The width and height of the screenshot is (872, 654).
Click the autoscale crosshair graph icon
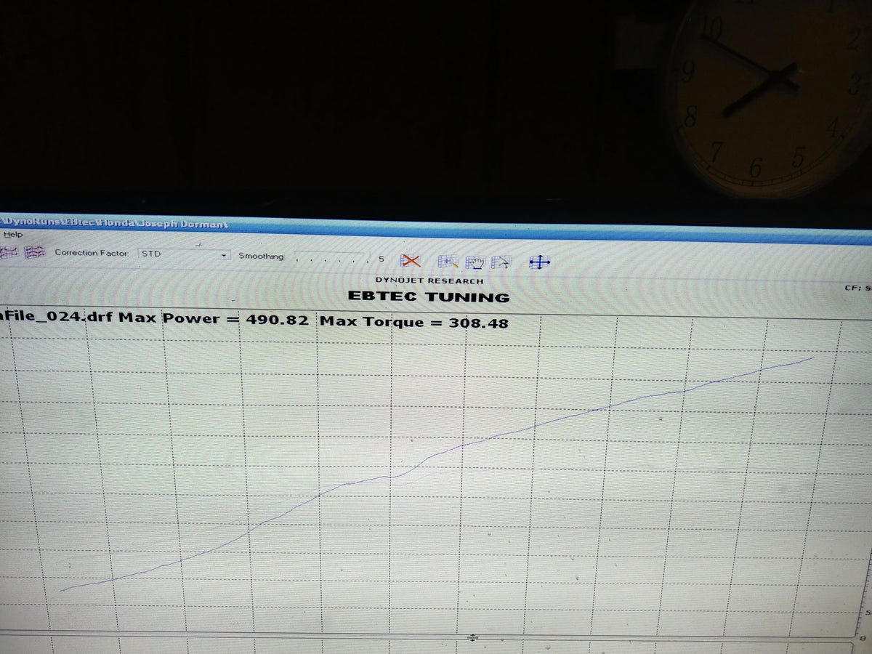point(540,260)
